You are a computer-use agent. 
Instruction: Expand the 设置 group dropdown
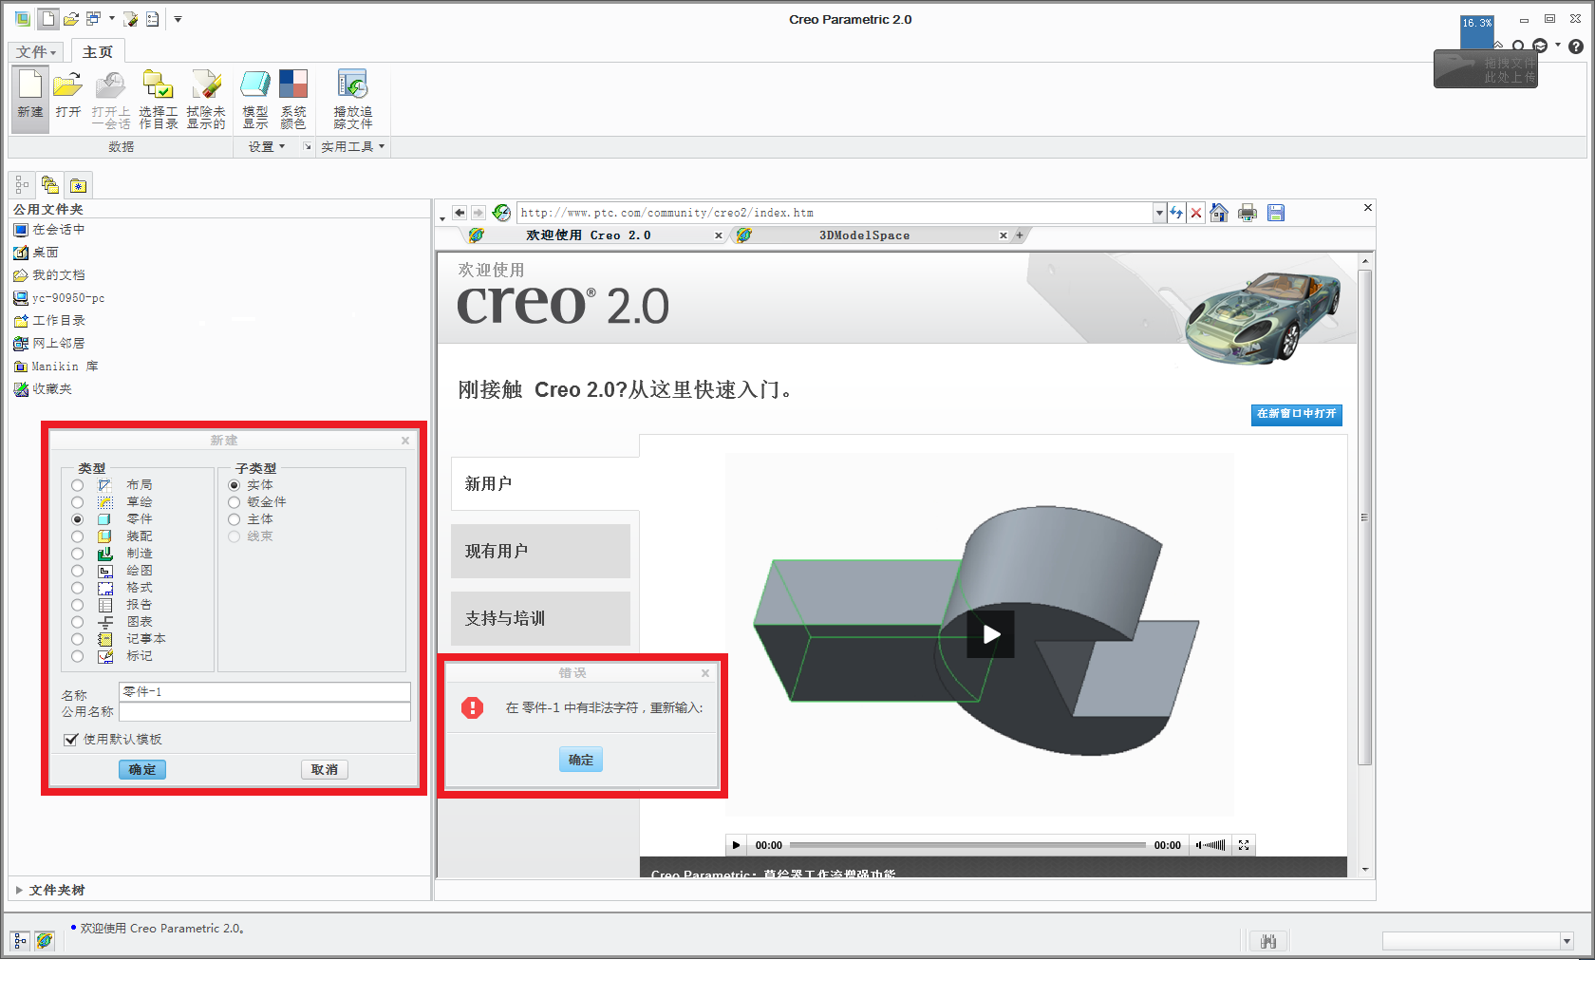(x=267, y=147)
